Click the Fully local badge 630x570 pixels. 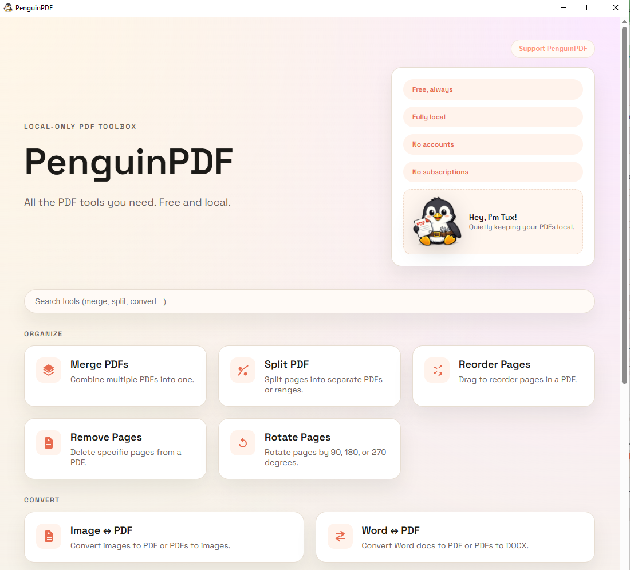pos(493,117)
